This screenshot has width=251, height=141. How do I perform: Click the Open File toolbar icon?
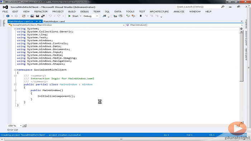(32, 16)
